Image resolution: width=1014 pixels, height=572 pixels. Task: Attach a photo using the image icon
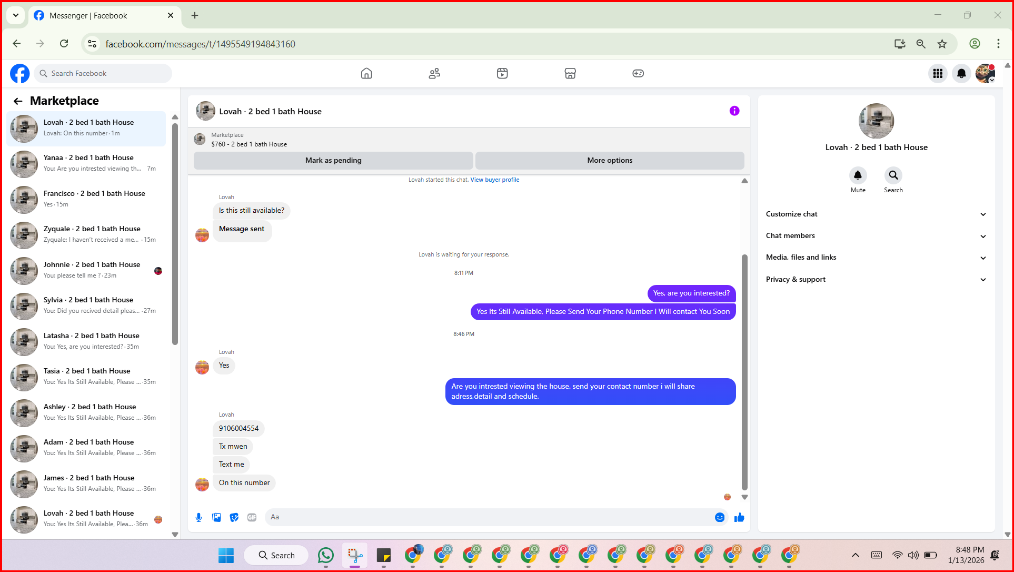point(216,518)
